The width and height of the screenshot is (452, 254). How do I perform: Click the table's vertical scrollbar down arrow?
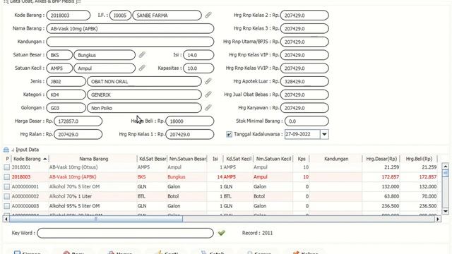(x=446, y=212)
